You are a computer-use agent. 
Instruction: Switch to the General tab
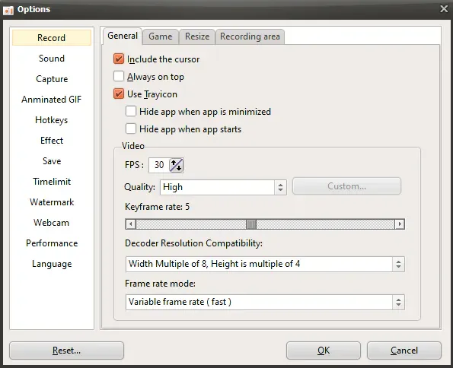click(123, 36)
